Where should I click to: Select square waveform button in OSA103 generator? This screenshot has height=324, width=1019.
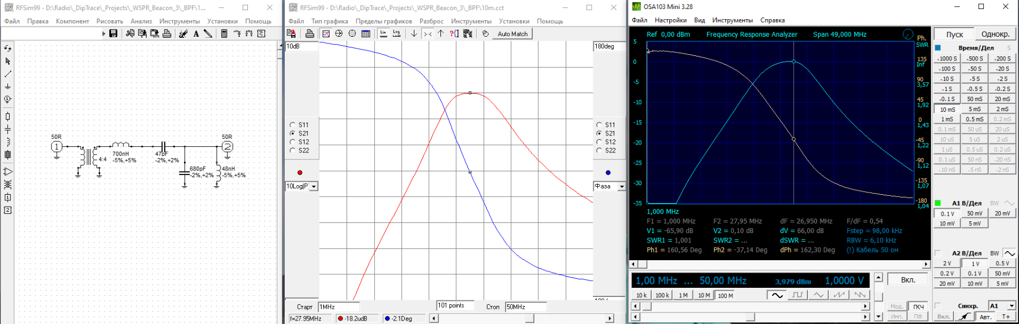(x=798, y=295)
